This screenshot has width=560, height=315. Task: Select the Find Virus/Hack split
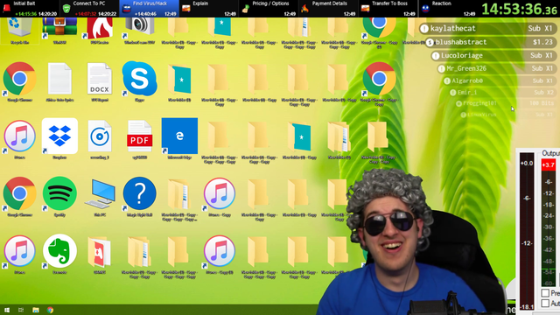[x=150, y=9]
